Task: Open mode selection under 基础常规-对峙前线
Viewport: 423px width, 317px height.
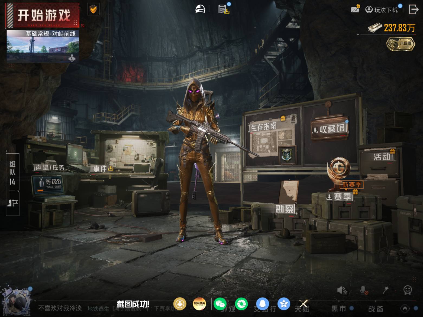Action: pyautogui.click(x=43, y=46)
